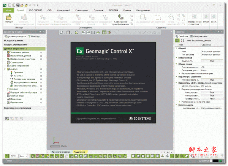Toggle visibility eye for Примечание
Screen dimensions: 228x166
point(41,103)
